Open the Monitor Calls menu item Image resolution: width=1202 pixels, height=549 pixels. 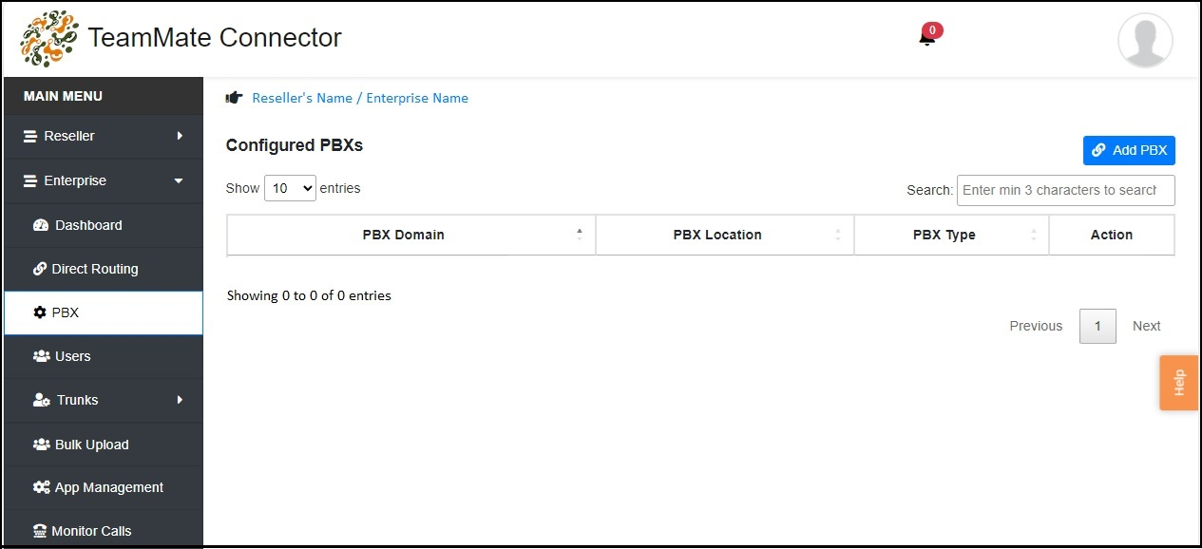coord(104,531)
